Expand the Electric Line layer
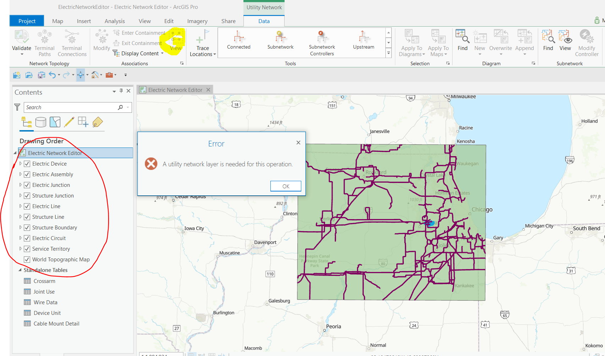The image size is (605, 356). point(21,206)
